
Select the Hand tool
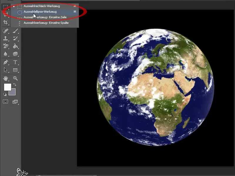(x=6, y=78)
